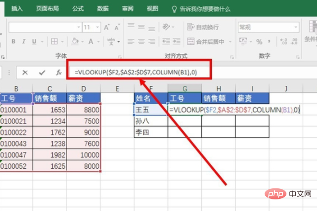317x211 pixels.
Task: Open 审阅 ribbon tab
Action: [x=127, y=8]
